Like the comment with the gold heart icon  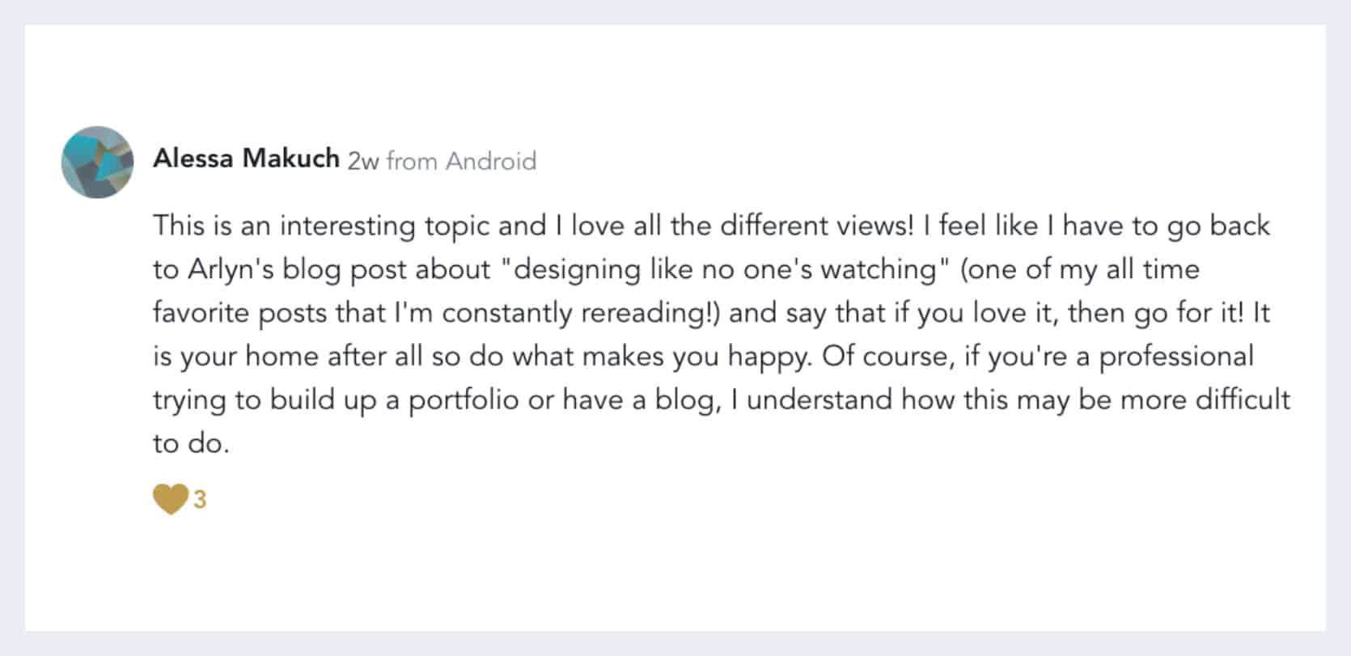pos(170,499)
